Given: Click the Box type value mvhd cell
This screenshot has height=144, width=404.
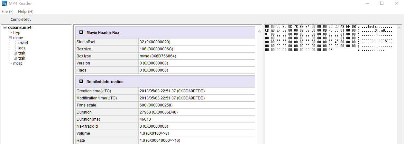Looking at the screenshot, I should click(x=196, y=56).
